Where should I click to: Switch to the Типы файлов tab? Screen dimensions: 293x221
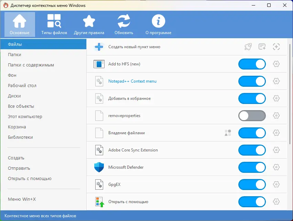pos(54,24)
